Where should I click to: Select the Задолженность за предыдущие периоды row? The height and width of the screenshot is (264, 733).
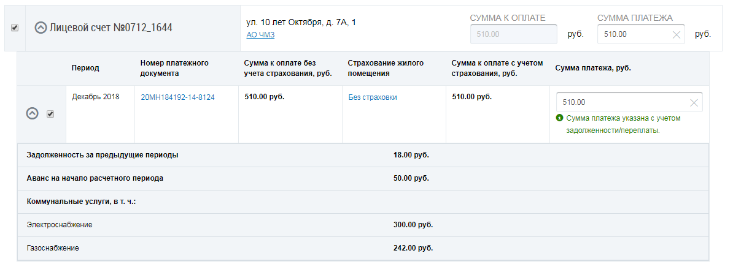coord(103,155)
